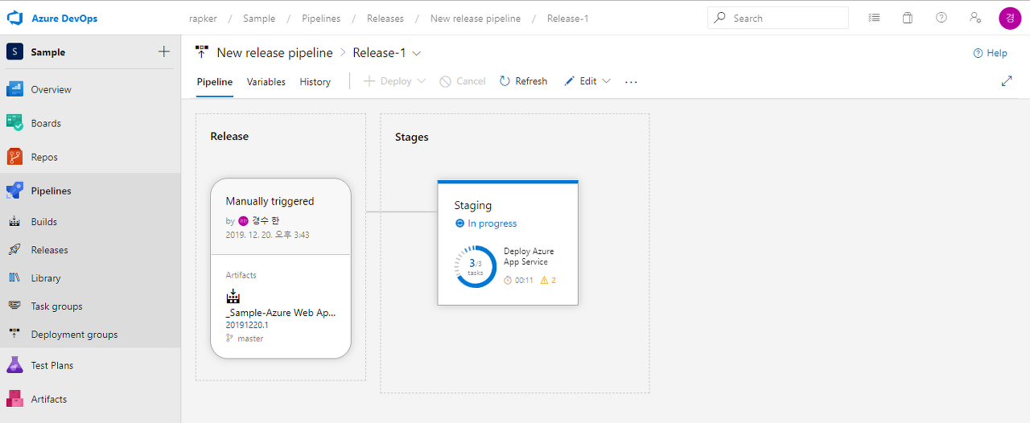Click the 3/3 tasks progress ring
This screenshot has height=423, width=1030.
476,267
